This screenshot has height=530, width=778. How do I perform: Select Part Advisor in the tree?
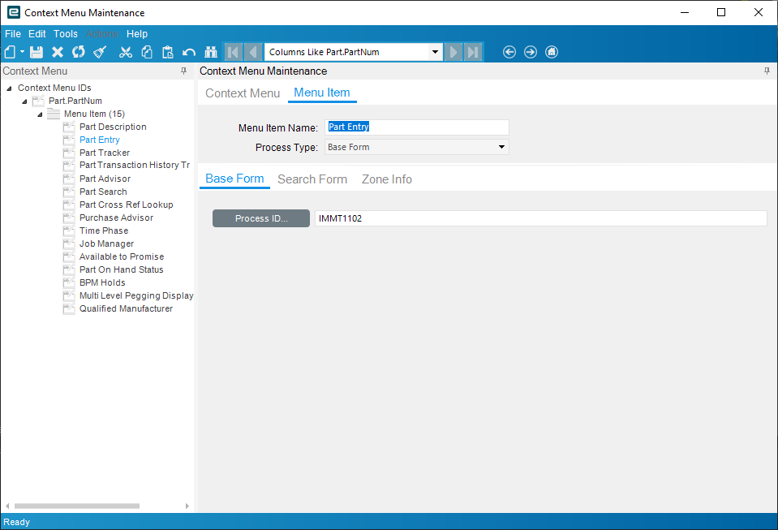click(105, 179)
